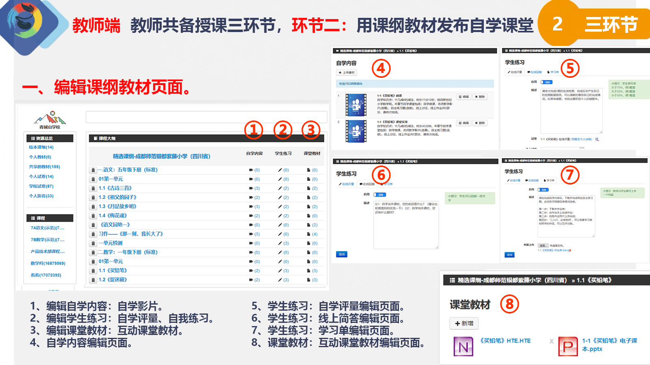Image resolution: width=650 pixels, height=365 pixels.
Task: Toggle the 启用 ON switch in panel 6
Action: click(379, 195)
